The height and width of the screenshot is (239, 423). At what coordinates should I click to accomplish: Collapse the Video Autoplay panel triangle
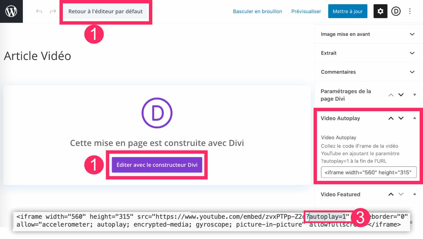click(x=415, y=118)
